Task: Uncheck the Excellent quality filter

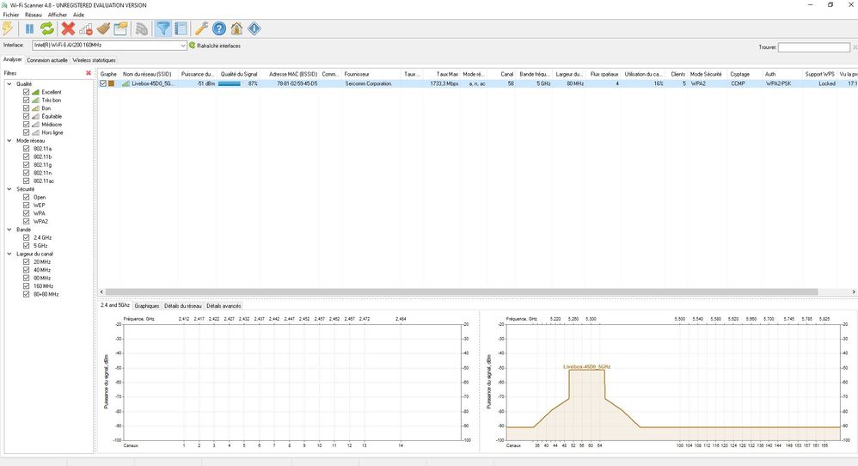Action: 27,92
